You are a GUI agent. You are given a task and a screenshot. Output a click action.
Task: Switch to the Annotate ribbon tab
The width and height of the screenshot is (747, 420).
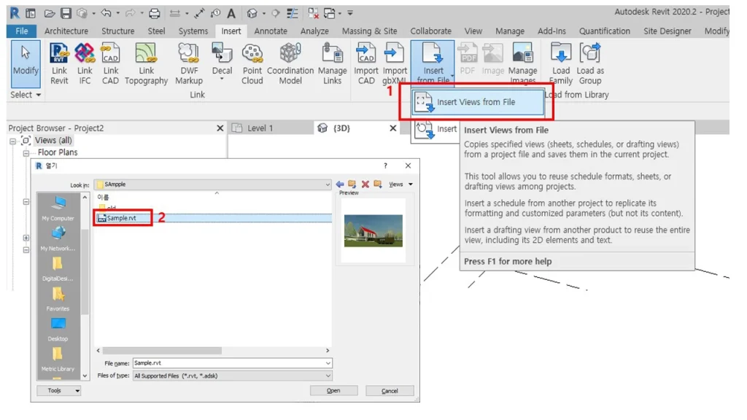coord(271,31)
